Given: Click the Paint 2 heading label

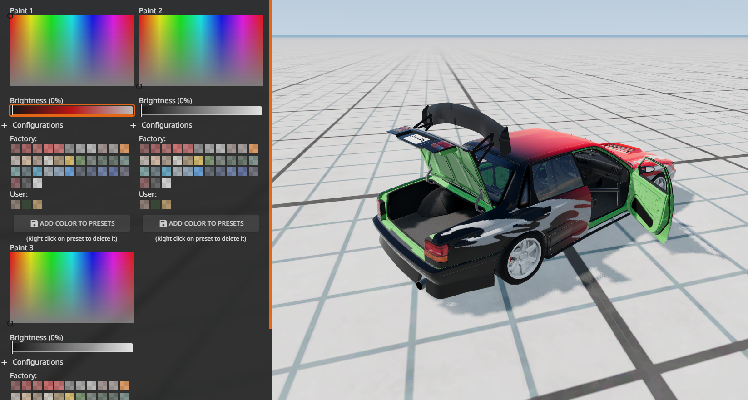Looking at the screenshot, I should (150, 10).
